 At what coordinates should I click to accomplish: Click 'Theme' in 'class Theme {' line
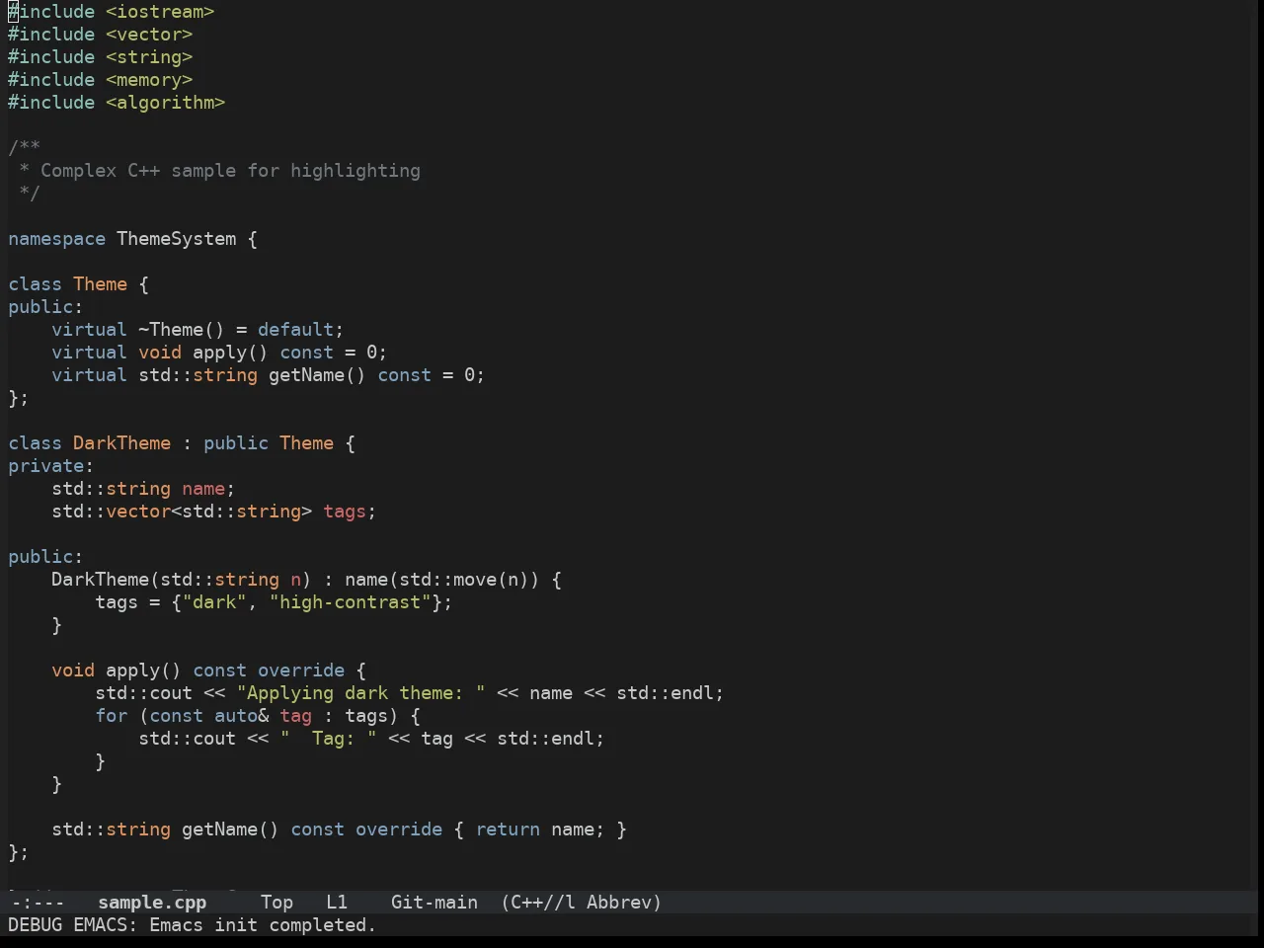pyautogui.click(x=100, y=284)
